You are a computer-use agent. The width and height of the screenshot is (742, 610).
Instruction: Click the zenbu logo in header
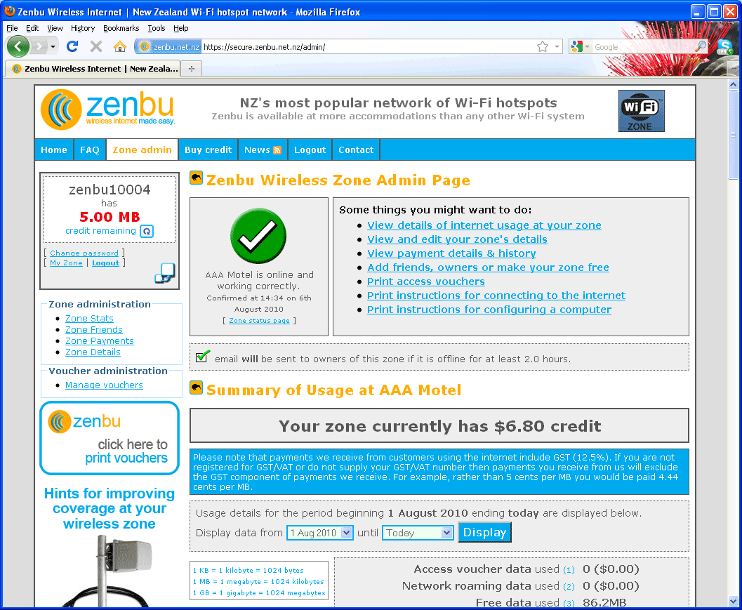(108, 110)
